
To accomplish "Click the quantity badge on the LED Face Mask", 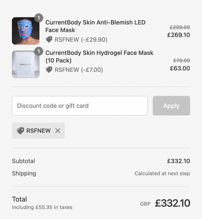I will [39, 18].
